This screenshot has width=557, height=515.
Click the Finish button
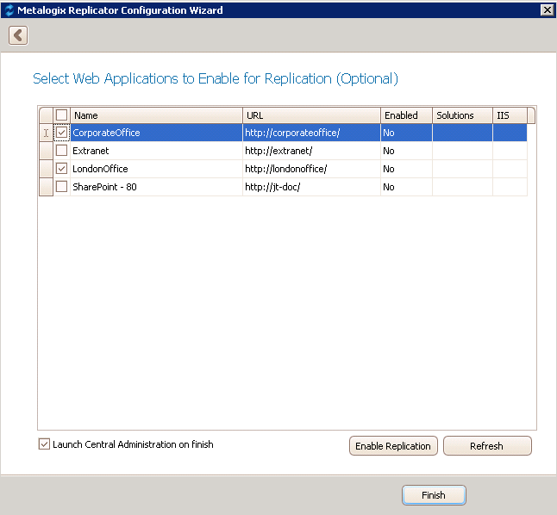tap(434, 495)
